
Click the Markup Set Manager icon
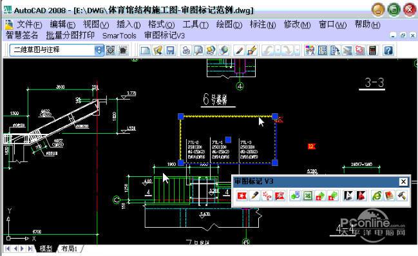[360, 50]
